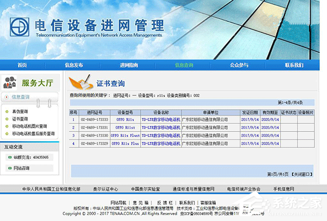Open 反馈栏 footer link
This screenshot has height=221, width=327.
coord(165,202)
